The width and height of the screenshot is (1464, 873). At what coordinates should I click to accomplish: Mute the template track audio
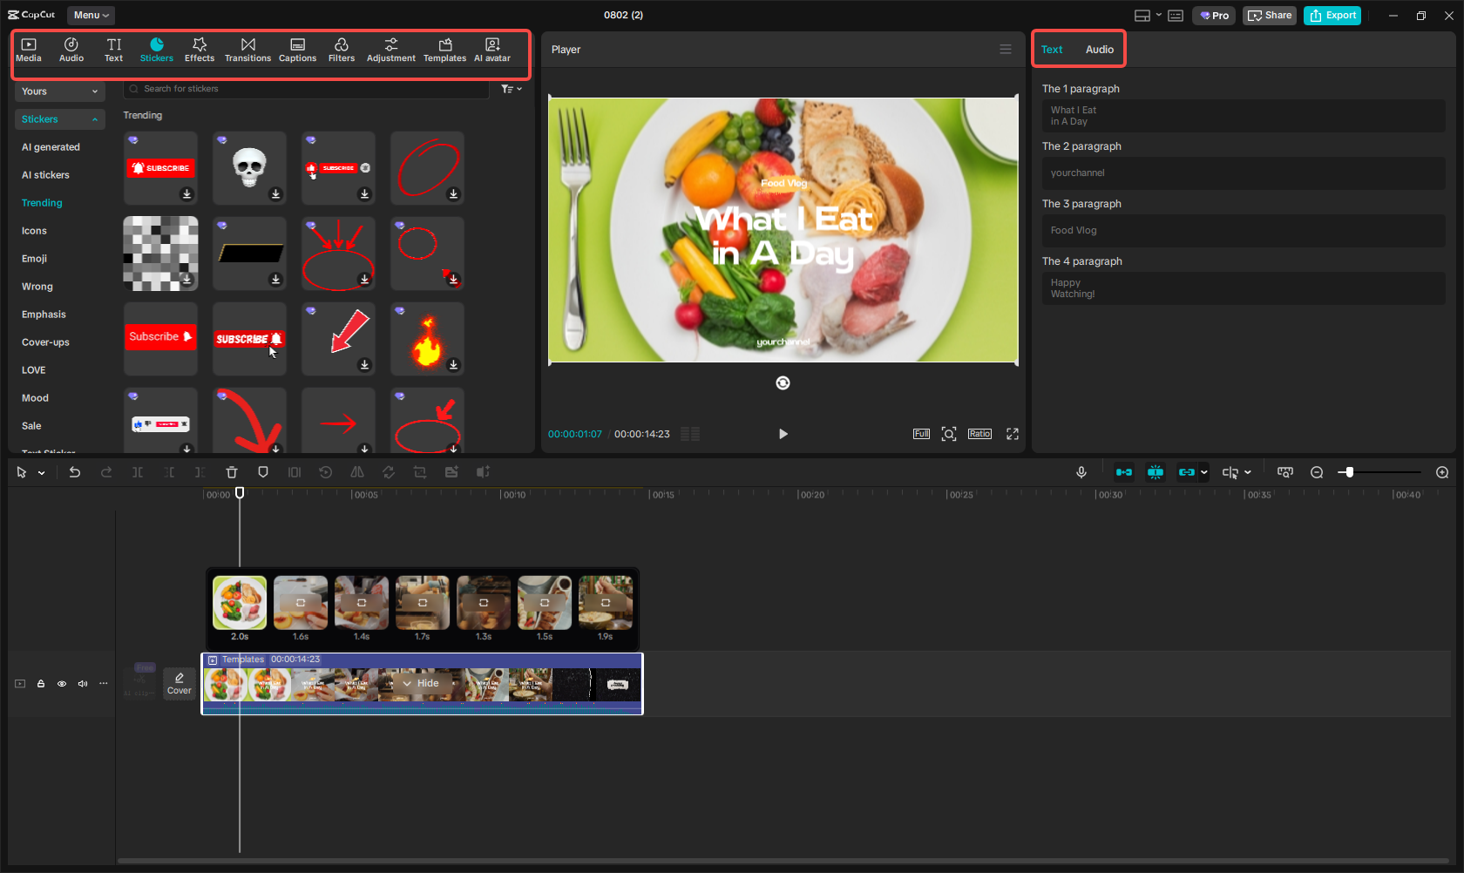(x=82, y=684)
